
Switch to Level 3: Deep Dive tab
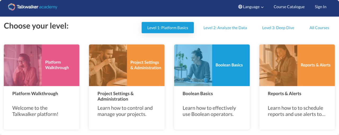point(278,28)
